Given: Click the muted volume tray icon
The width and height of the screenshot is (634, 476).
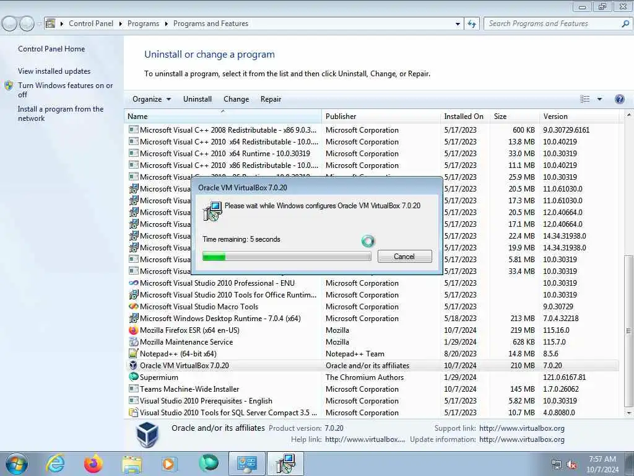Looking at the screenshot, I should point(571,464).
